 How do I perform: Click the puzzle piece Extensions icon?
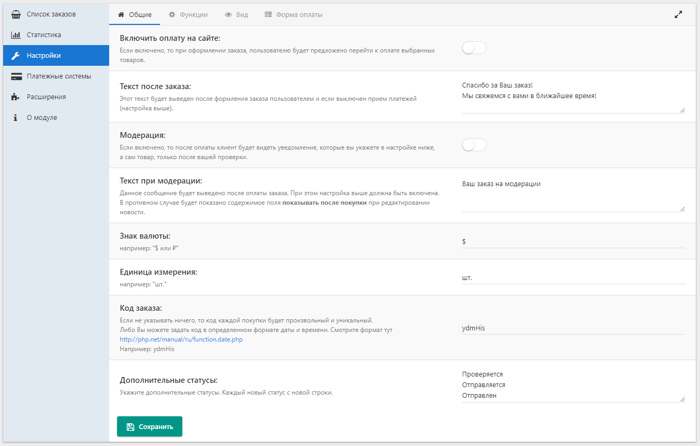tap(16, 97)
